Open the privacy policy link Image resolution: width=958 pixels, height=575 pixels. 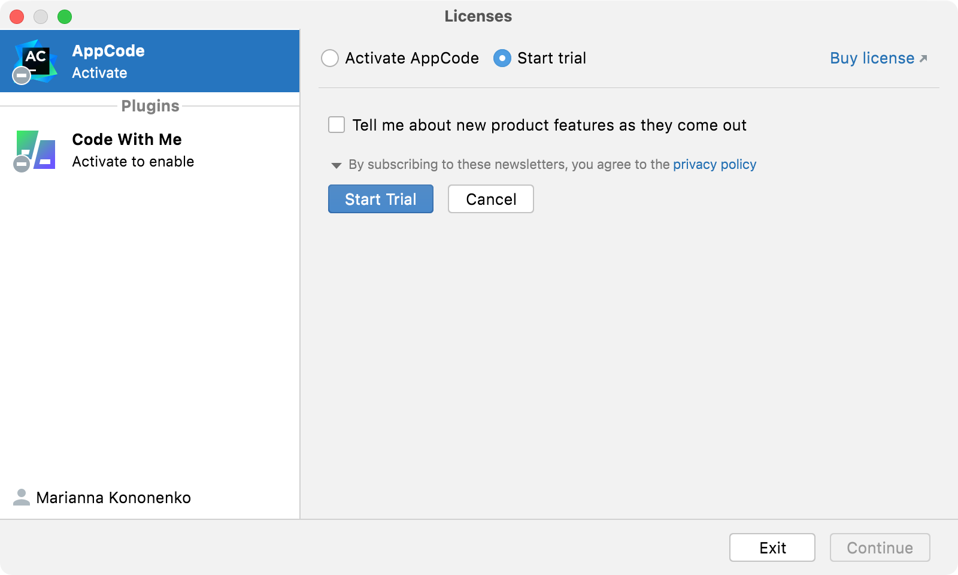[714, 164]
